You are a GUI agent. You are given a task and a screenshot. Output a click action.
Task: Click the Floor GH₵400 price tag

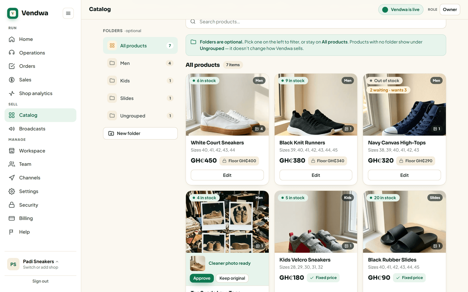click(239, 161)
